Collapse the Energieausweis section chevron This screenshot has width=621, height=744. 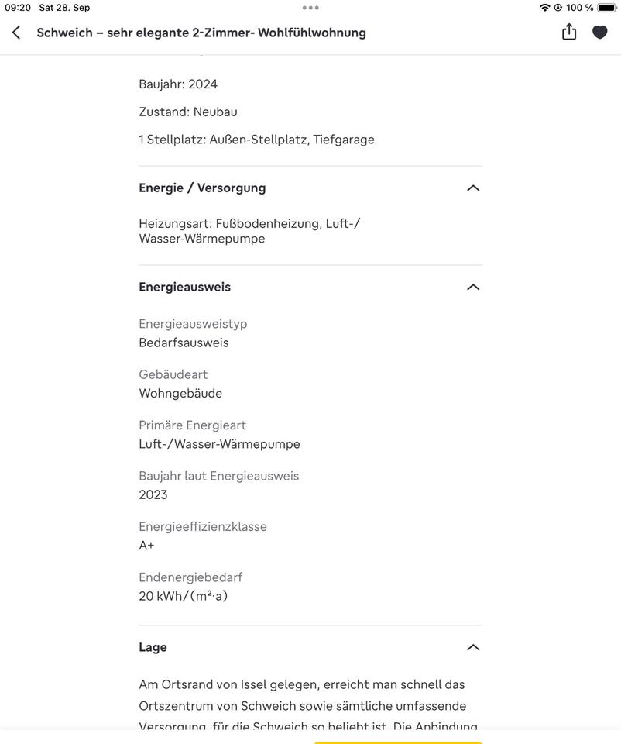[x=473, y=288]
